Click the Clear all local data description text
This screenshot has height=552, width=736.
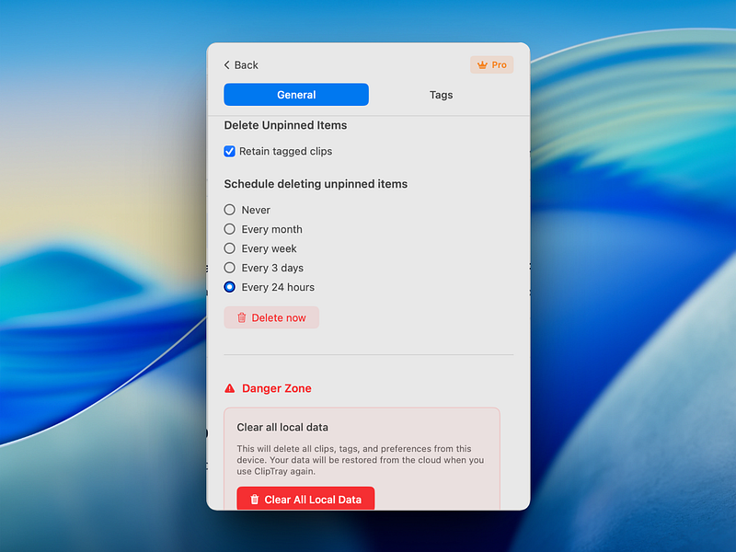pyautogui.click(x=360, y=460)
